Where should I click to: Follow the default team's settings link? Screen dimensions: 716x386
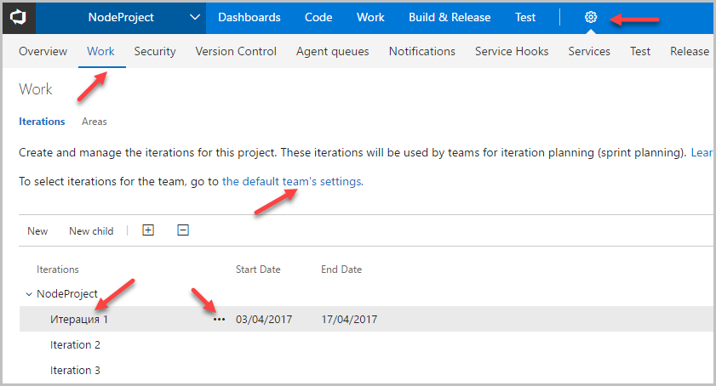point(292,181)
